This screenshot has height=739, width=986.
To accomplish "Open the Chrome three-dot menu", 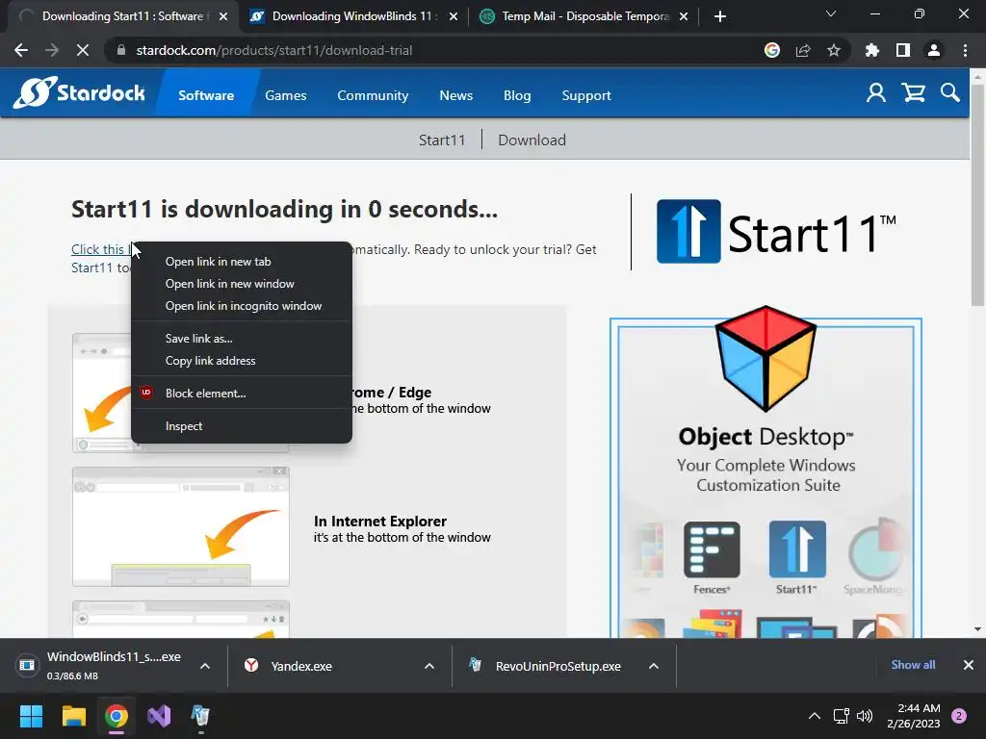I will [965, 50].
